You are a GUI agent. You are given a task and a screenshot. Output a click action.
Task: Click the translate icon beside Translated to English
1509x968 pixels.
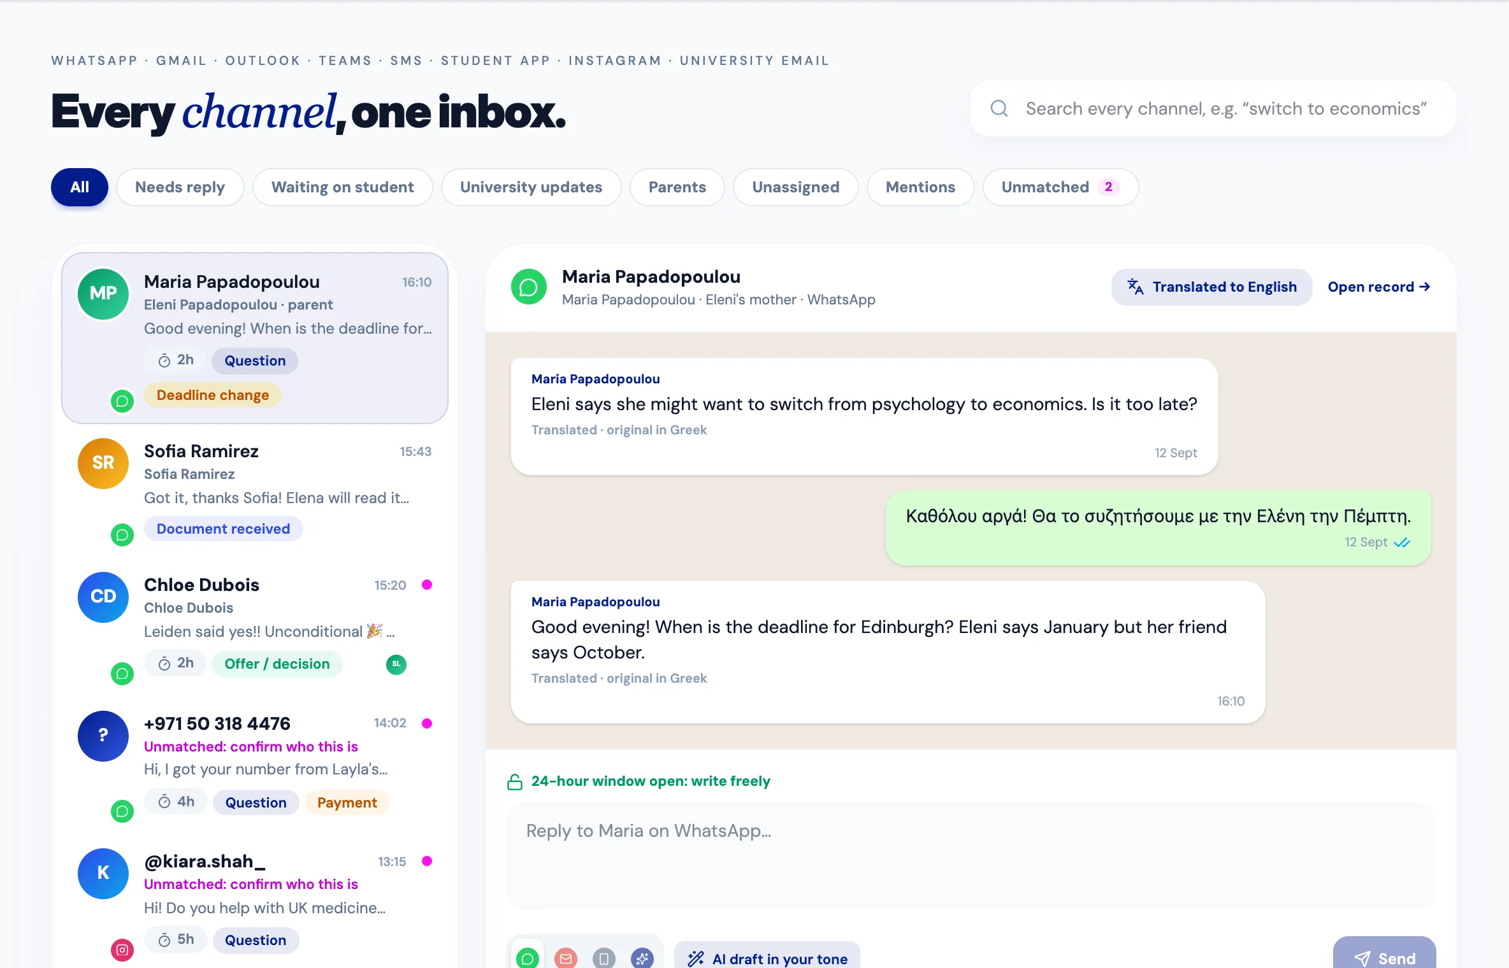1135,287
